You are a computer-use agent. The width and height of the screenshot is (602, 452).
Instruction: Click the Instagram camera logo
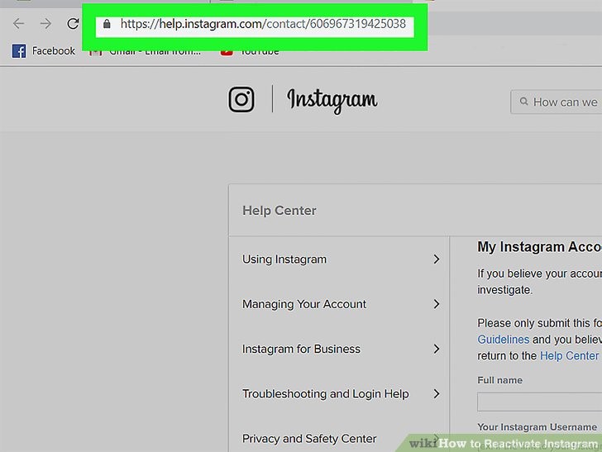point(241,99)
